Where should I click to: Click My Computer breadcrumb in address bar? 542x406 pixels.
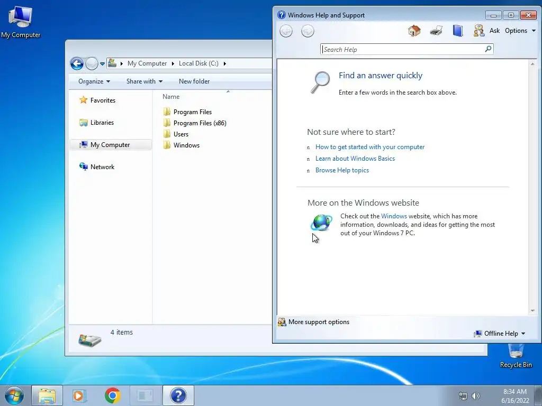point(147,63)
